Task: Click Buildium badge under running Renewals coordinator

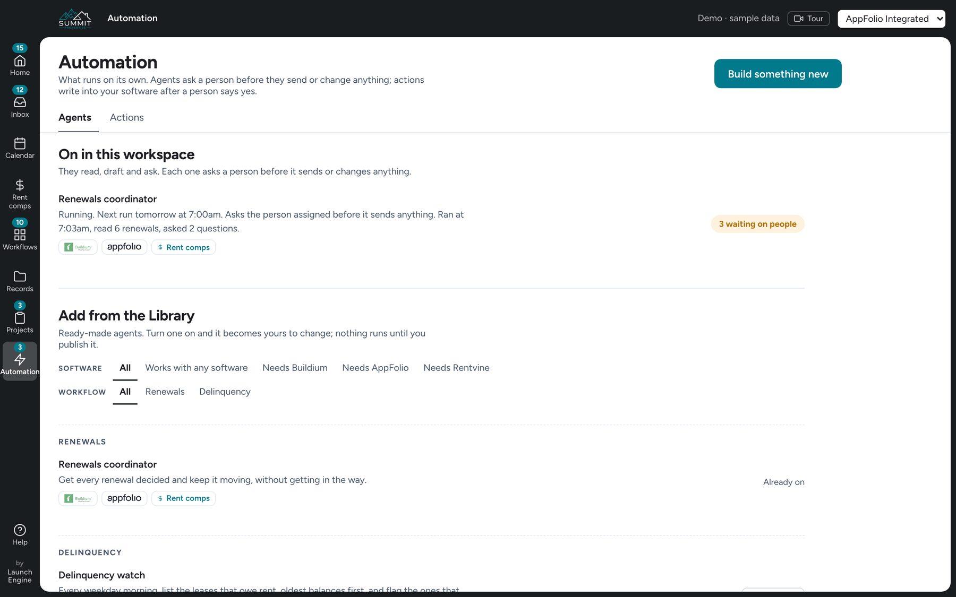Action: tap(78, 247)
